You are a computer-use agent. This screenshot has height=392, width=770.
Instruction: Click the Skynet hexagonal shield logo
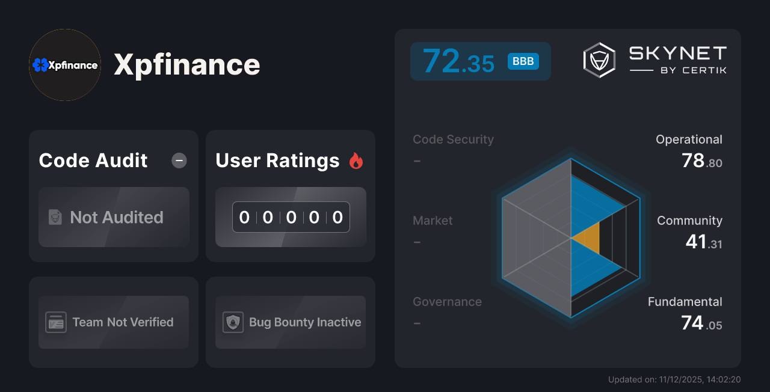coord(599,59)
